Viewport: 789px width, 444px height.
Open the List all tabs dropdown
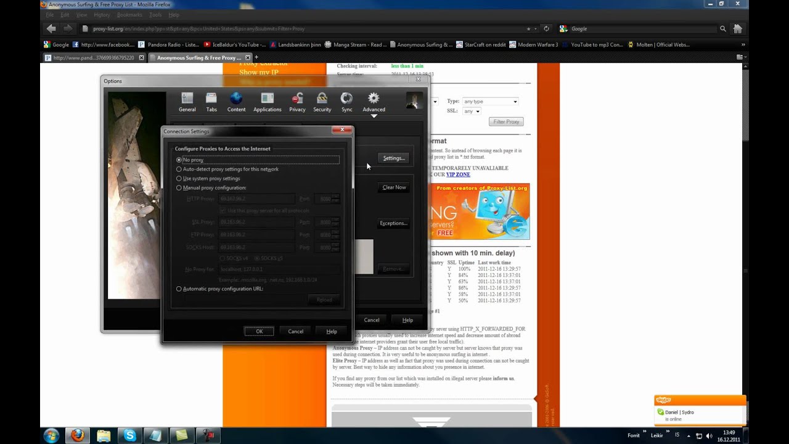(744, 57)
